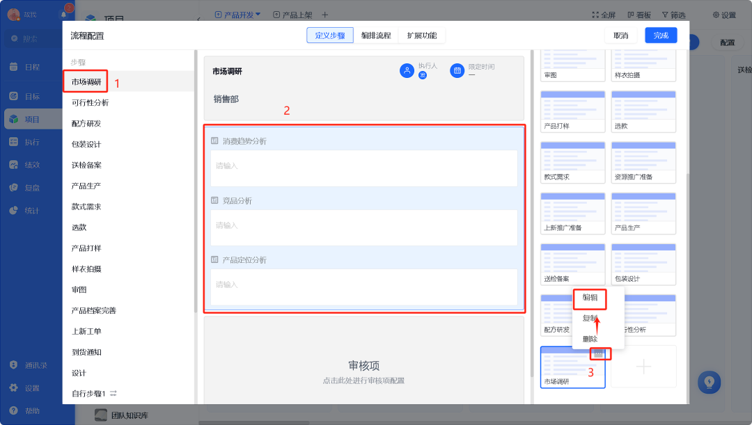The height and width of the screenshot is (425, 752).
Task: Click the user avatar at top left
Action: [x=13, y=15]
